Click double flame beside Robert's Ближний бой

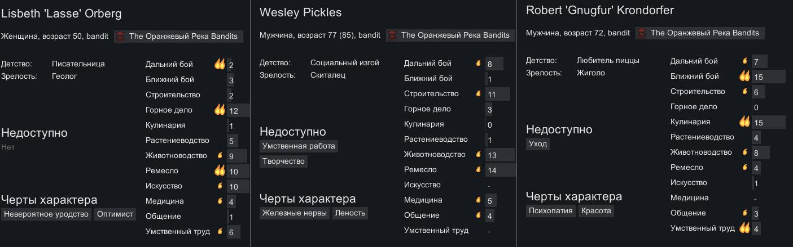[x=744, y=76]
